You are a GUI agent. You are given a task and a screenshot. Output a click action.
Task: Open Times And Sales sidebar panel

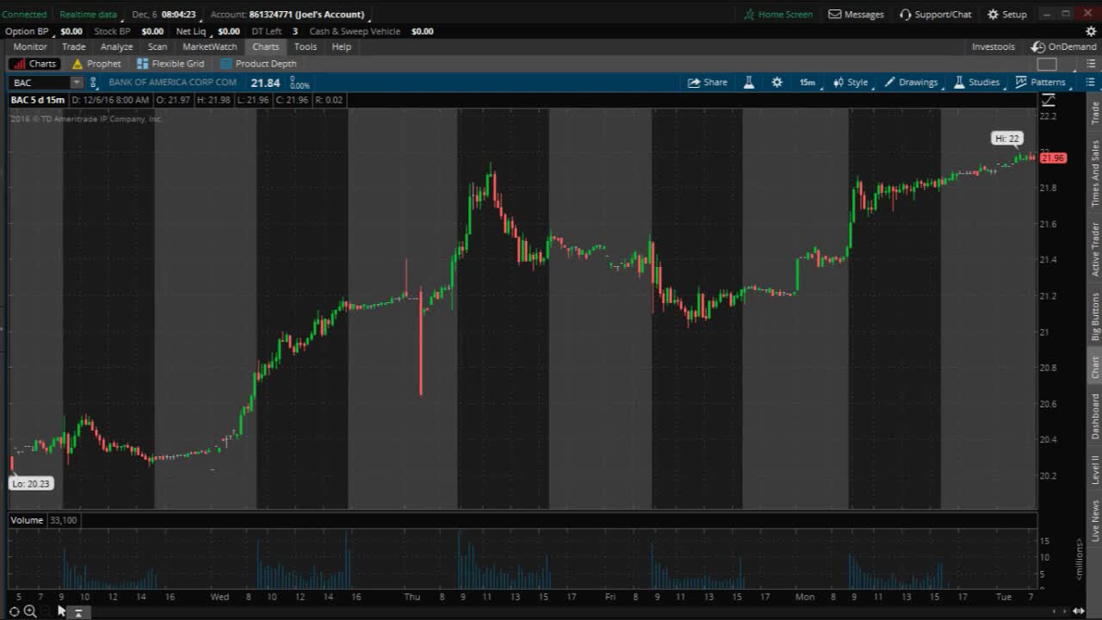coord(1095,173)
